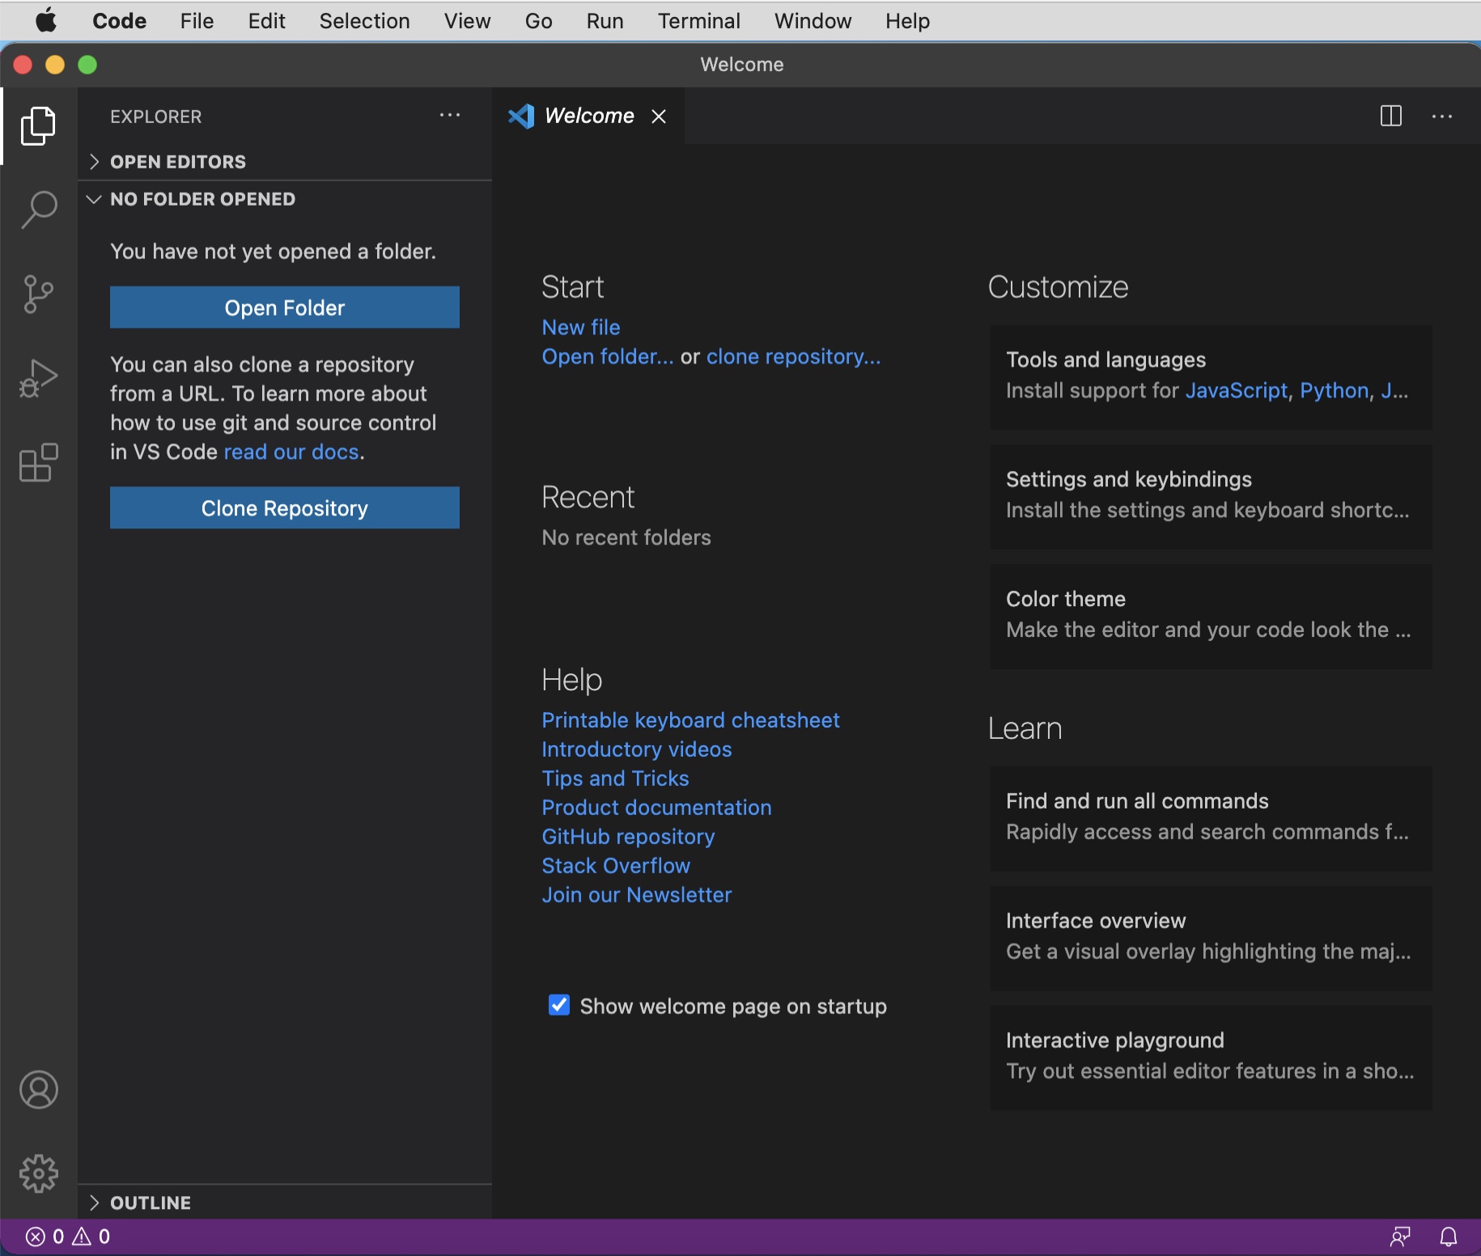The image size is (1481, 1256).
Task: Open the Interface overview card
Action: point(1211,939)
